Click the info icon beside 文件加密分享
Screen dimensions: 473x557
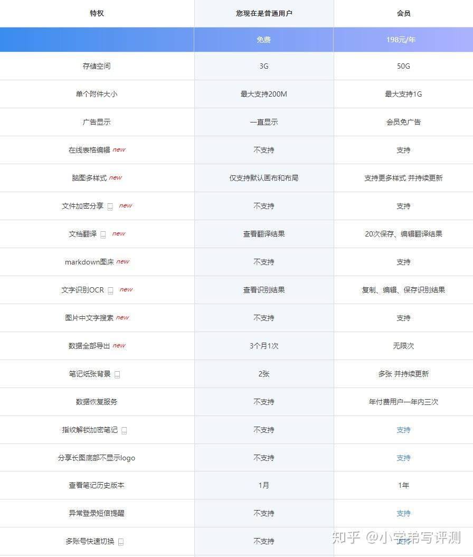[x=110, y=206]
